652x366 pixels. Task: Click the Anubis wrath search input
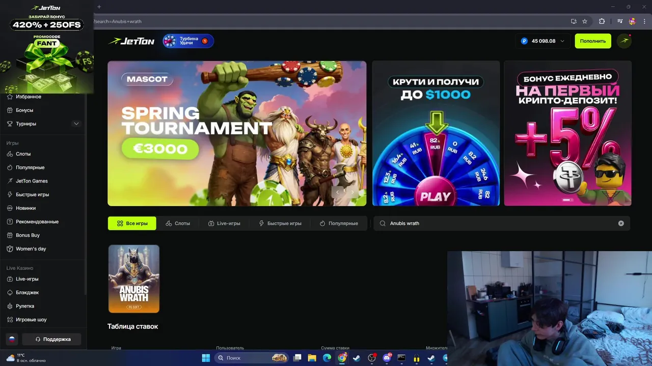click(502, 223)
